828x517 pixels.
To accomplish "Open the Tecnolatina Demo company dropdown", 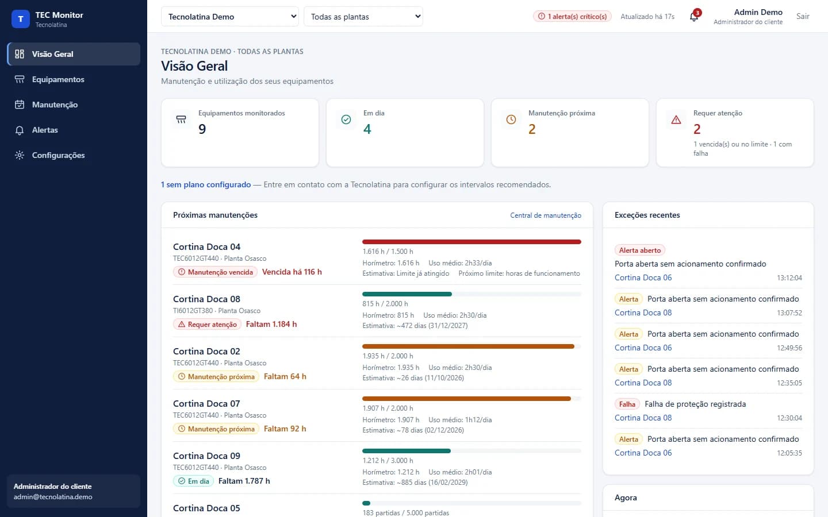I will 230,17.
